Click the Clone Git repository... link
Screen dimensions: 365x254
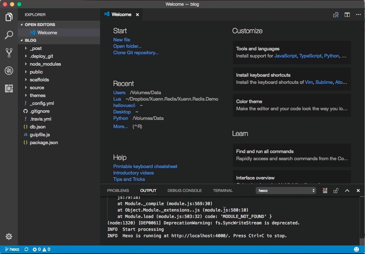pyautogui.click(x=136, y=53)
